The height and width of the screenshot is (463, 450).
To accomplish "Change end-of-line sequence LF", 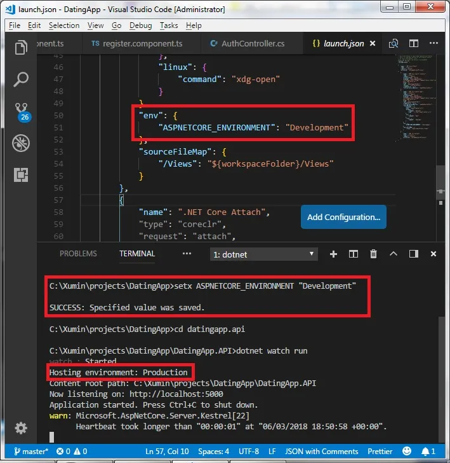I will pos(272,452).
